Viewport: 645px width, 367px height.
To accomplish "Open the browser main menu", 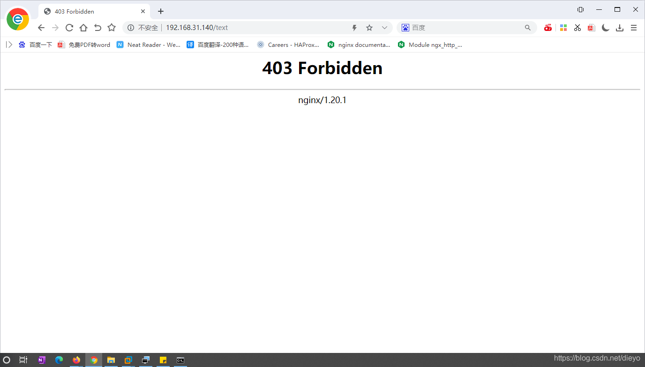I will (x=634, y=28).
